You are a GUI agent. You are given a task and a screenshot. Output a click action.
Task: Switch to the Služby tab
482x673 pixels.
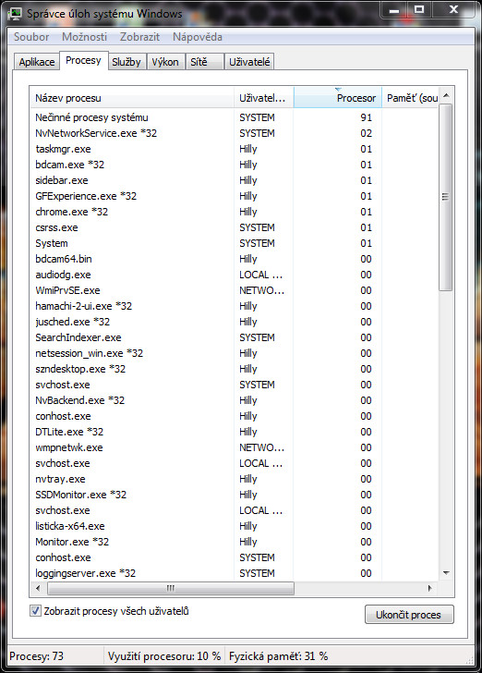point(127,62)
